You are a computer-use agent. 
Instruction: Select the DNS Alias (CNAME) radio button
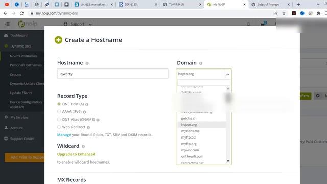point(59,119)
